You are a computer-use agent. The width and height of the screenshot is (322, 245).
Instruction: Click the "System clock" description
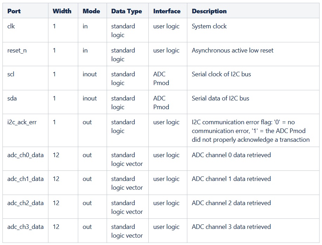pos(209,26)
